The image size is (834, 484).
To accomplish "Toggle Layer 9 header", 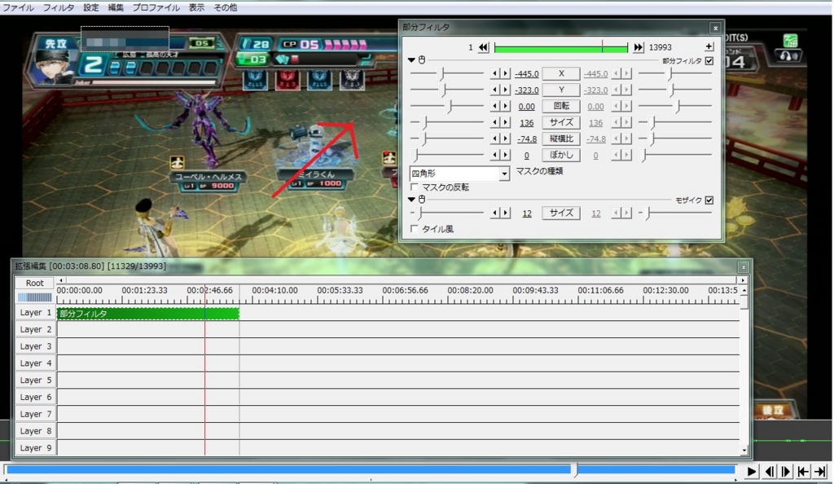I will pos(36,448).
